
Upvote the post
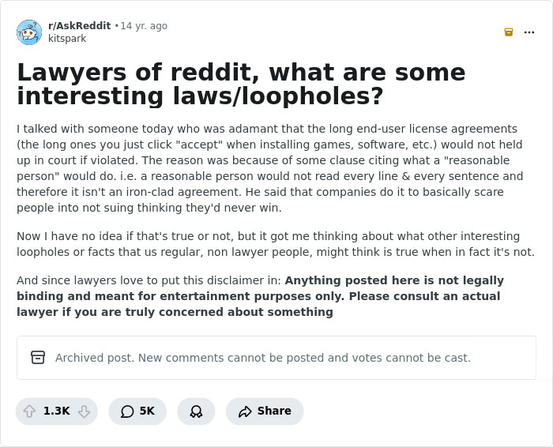(x=29, y=411)
